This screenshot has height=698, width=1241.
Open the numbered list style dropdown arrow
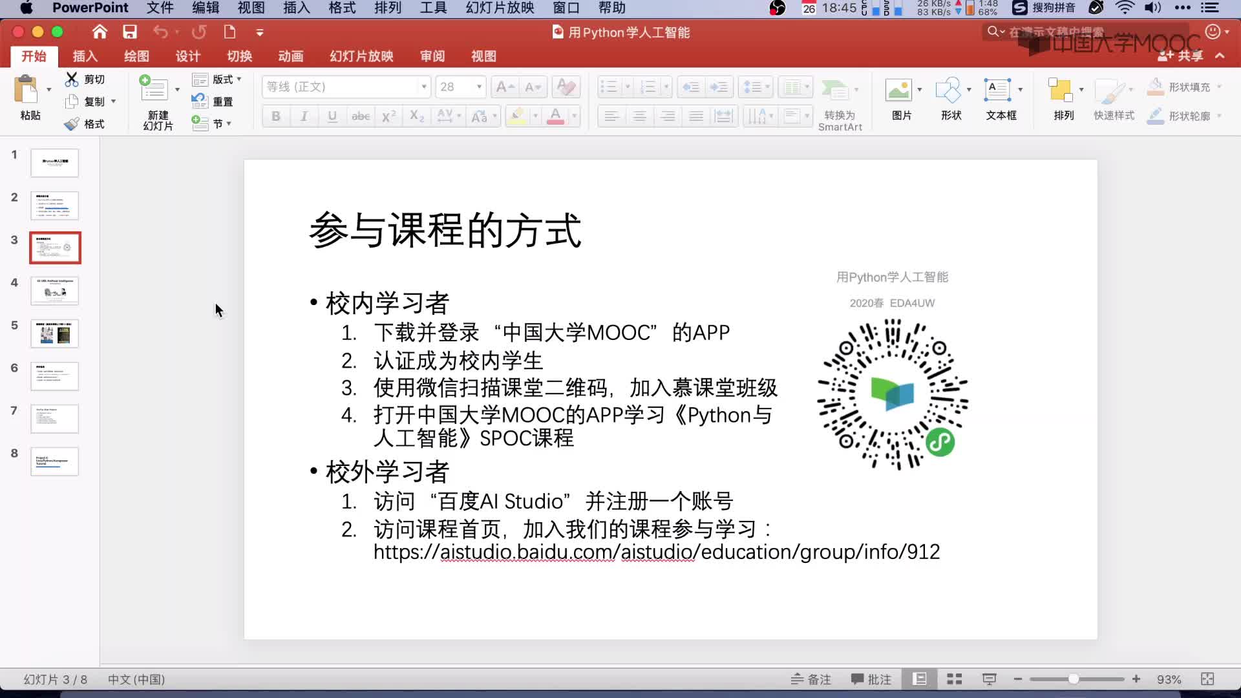click(x=666, y=87)
